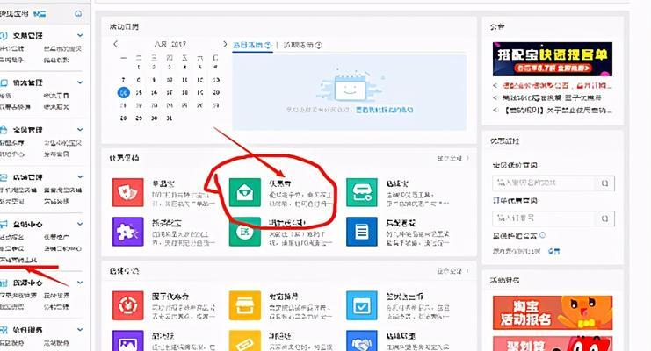
Task: Go to previous month in activity calendar
Action: point(115,44)
